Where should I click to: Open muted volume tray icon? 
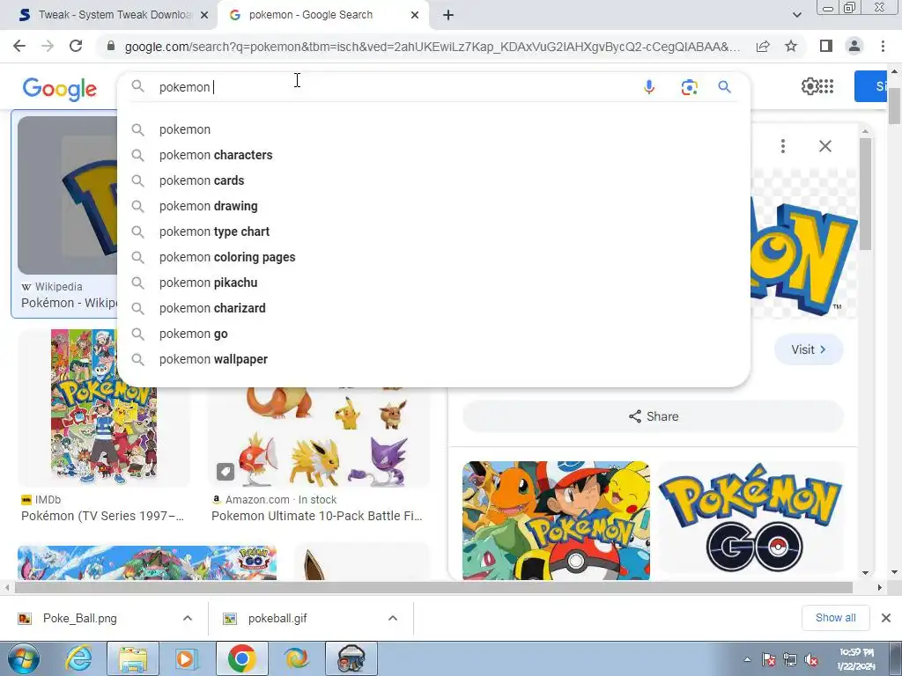click(x=811, y=660)
